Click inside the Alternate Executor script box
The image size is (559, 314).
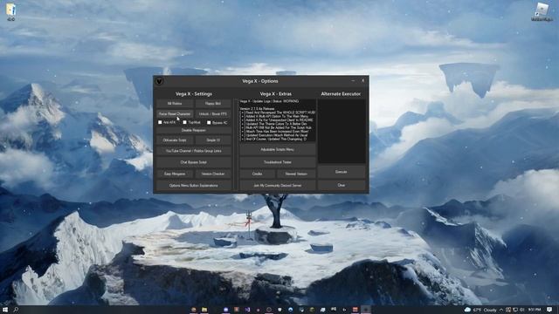(x=342, y=131)
